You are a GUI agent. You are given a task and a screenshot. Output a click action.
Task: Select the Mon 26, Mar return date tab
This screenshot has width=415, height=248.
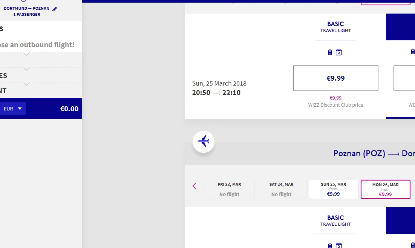click(x=385, y=189)
